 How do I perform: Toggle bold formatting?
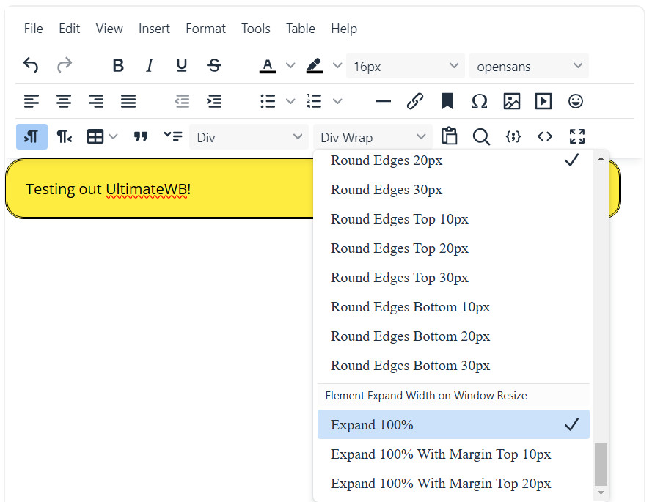[x=118, y=65]
